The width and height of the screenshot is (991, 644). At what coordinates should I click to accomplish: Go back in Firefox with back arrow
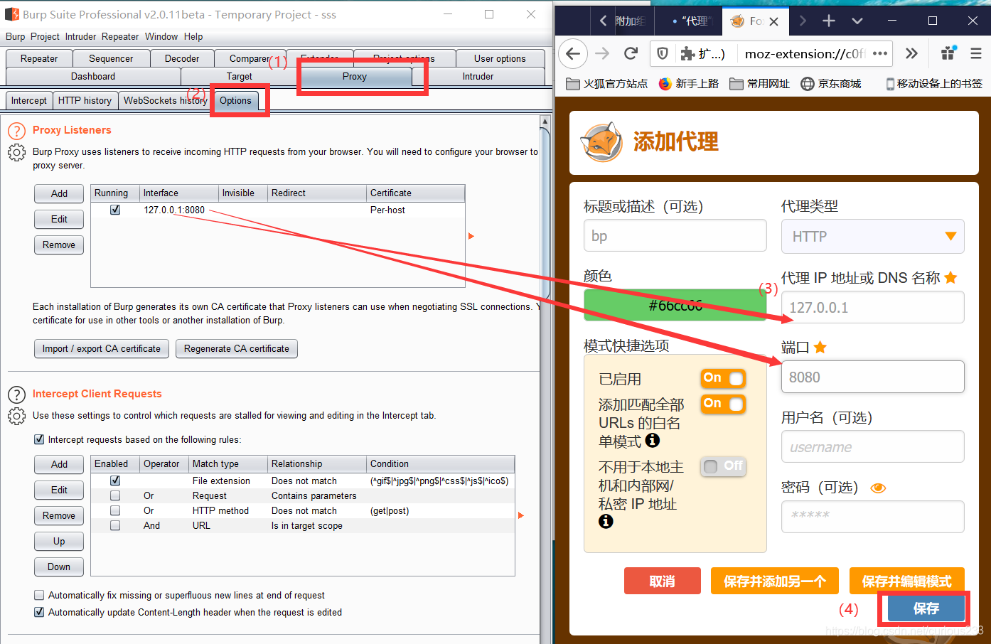(573, 53)
